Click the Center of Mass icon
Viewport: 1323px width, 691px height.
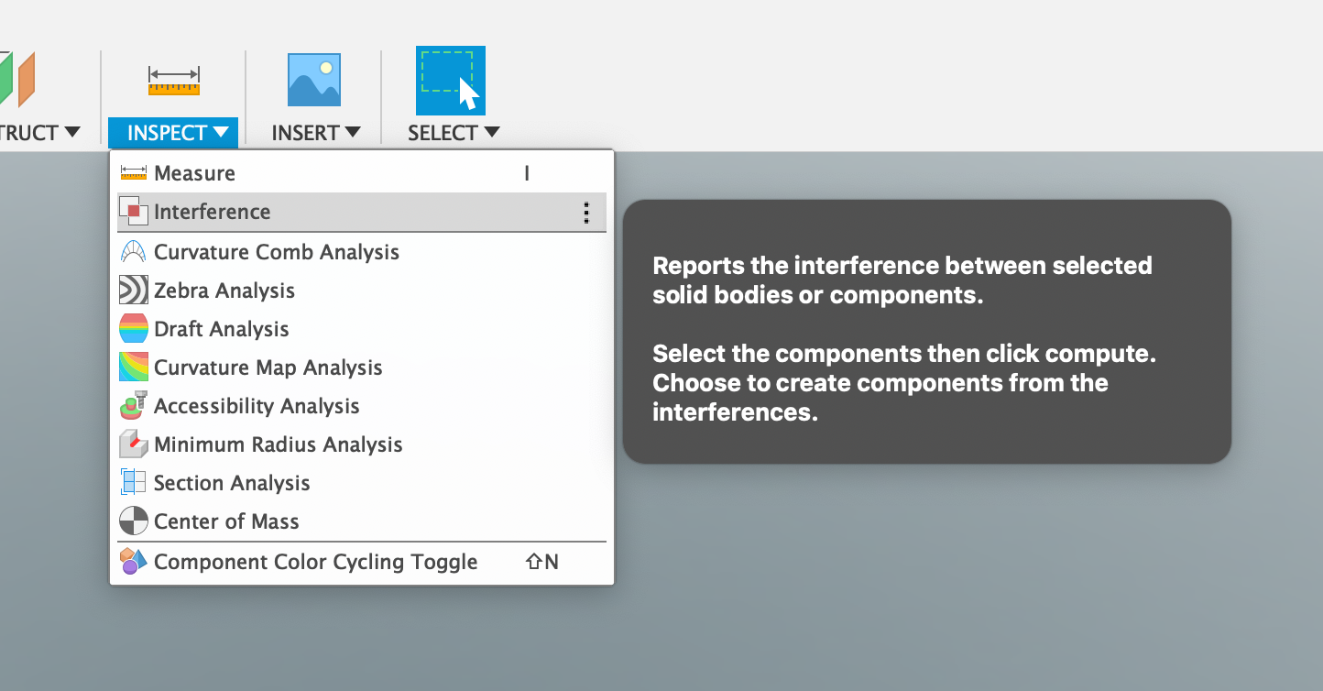(x=134, y=521)
